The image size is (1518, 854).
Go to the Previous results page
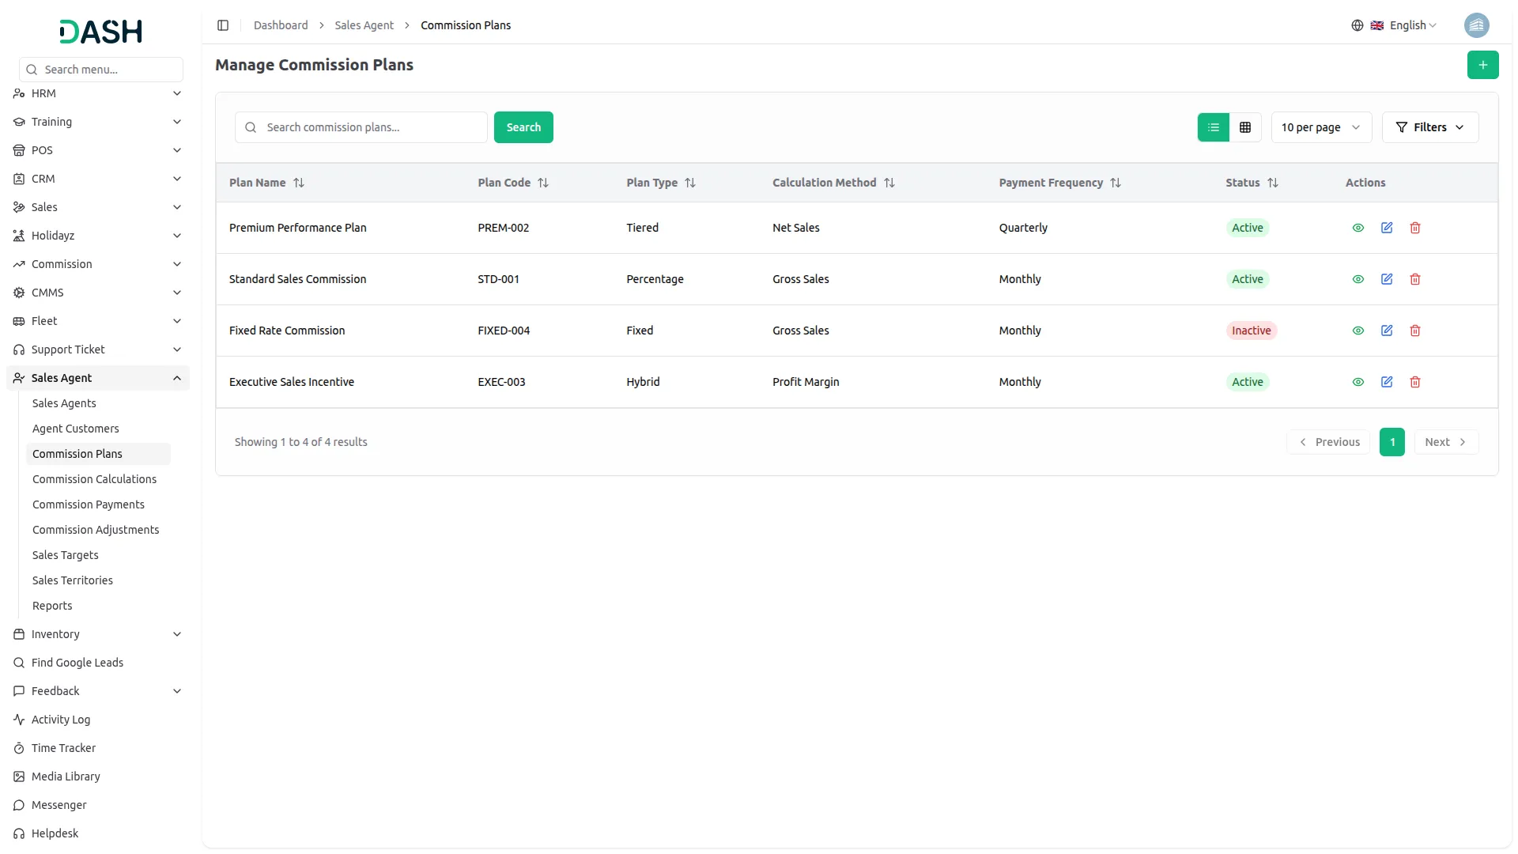1328,442
